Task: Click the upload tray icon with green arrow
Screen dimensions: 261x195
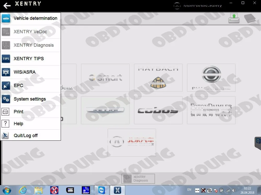Action: [x=234, y=18]
